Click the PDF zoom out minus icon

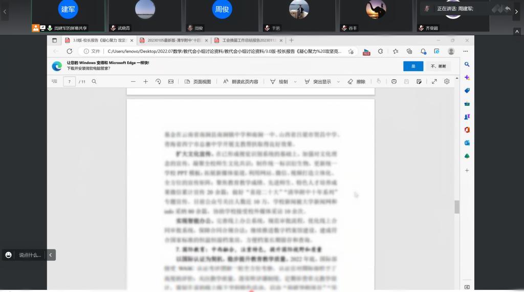coord(133,81)
